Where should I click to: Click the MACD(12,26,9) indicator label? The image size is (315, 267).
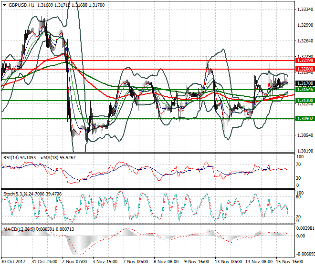(x=19, y=229)
